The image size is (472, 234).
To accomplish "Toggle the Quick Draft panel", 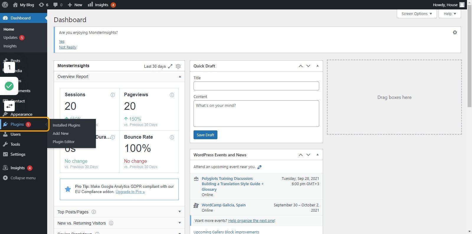I will click(x=317, y=66).
